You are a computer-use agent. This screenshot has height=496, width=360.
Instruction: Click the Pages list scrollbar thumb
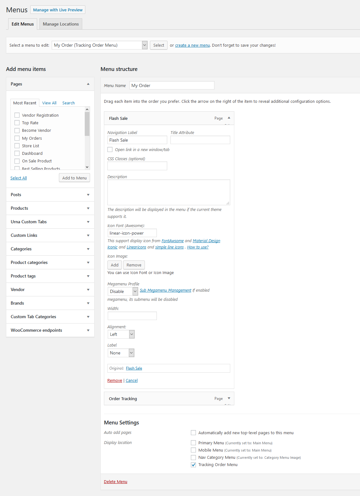coord(87,124)
